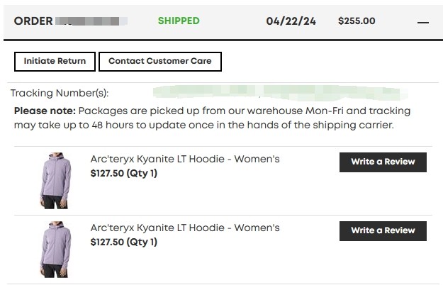This screenshot has height=285, width=443.
Task: Select the order date 04/22/24
Action: coord(291,21)
